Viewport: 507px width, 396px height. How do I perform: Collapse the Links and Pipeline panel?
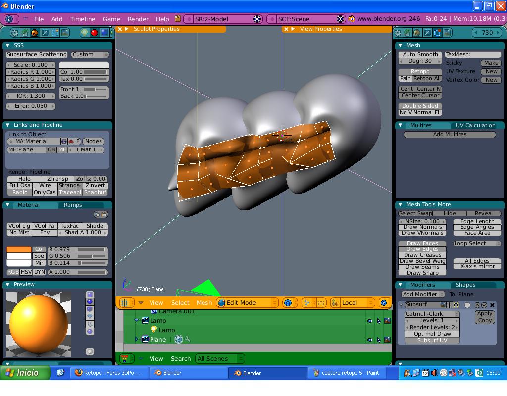point(8,125)
